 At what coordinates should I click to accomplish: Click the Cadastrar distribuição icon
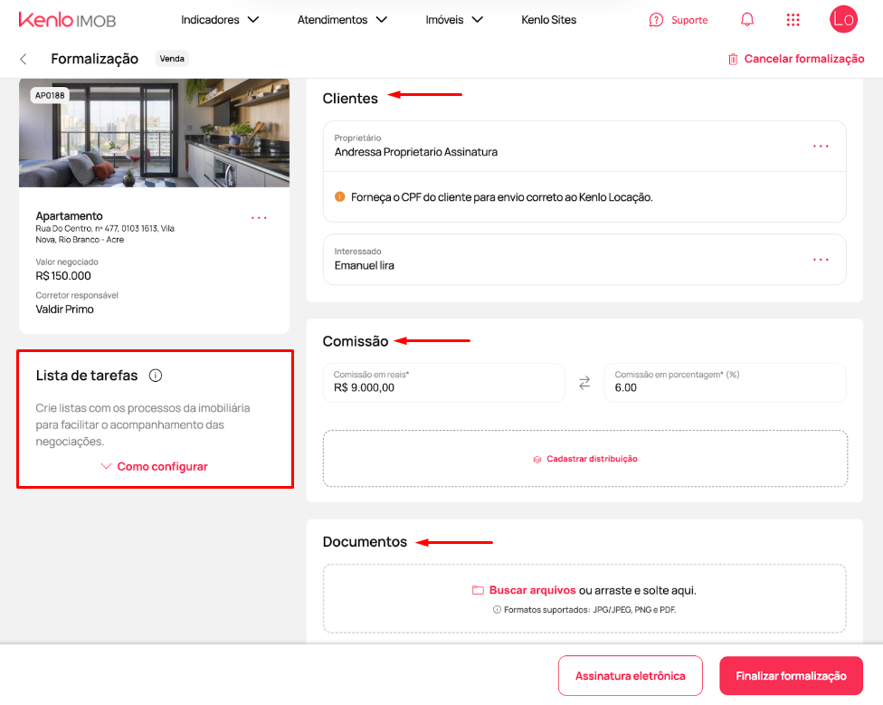coord(537,460)
